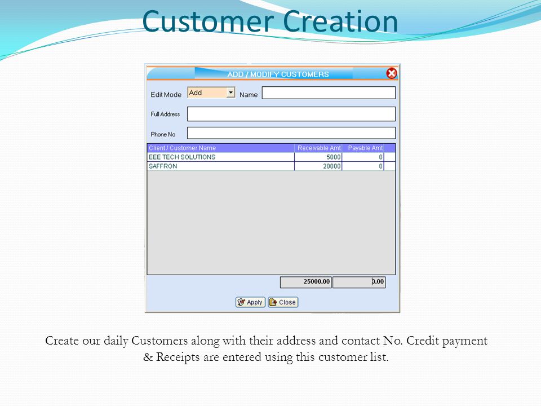
Task: Focus the Full Address text box
Action: click(291, 114)
